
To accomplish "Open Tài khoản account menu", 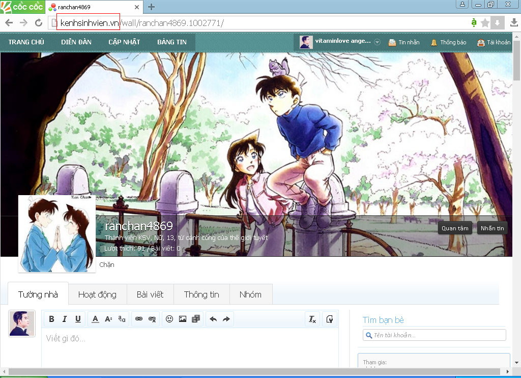I will [x=494, y=43].
